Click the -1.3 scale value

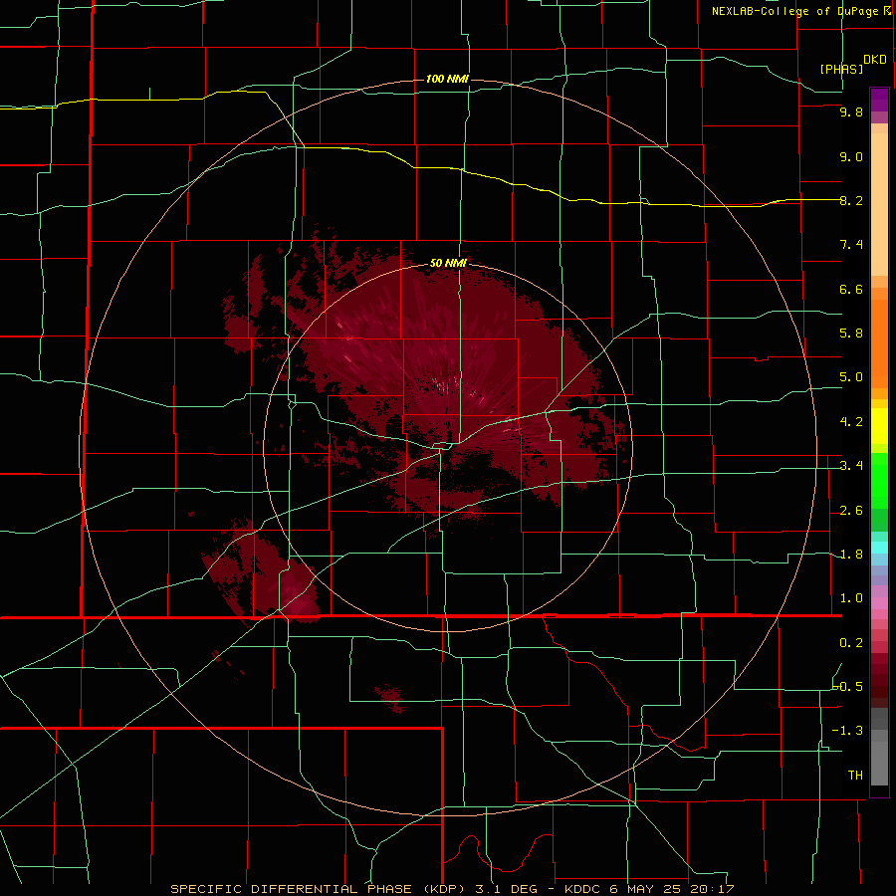pos(848,731)
